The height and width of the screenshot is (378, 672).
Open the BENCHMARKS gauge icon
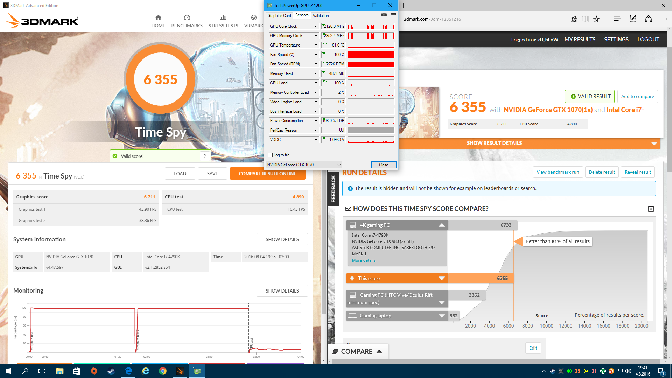pos(187,17)
